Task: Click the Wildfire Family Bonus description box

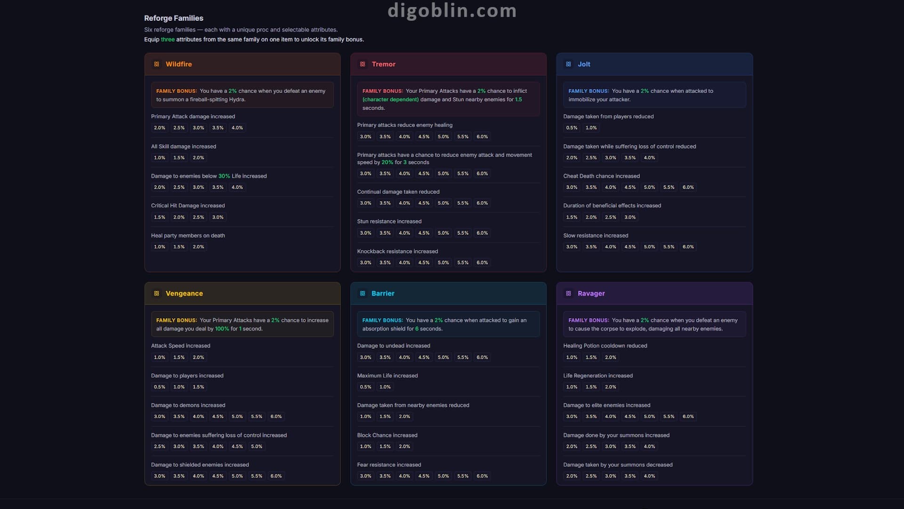Action: point(242,95)
